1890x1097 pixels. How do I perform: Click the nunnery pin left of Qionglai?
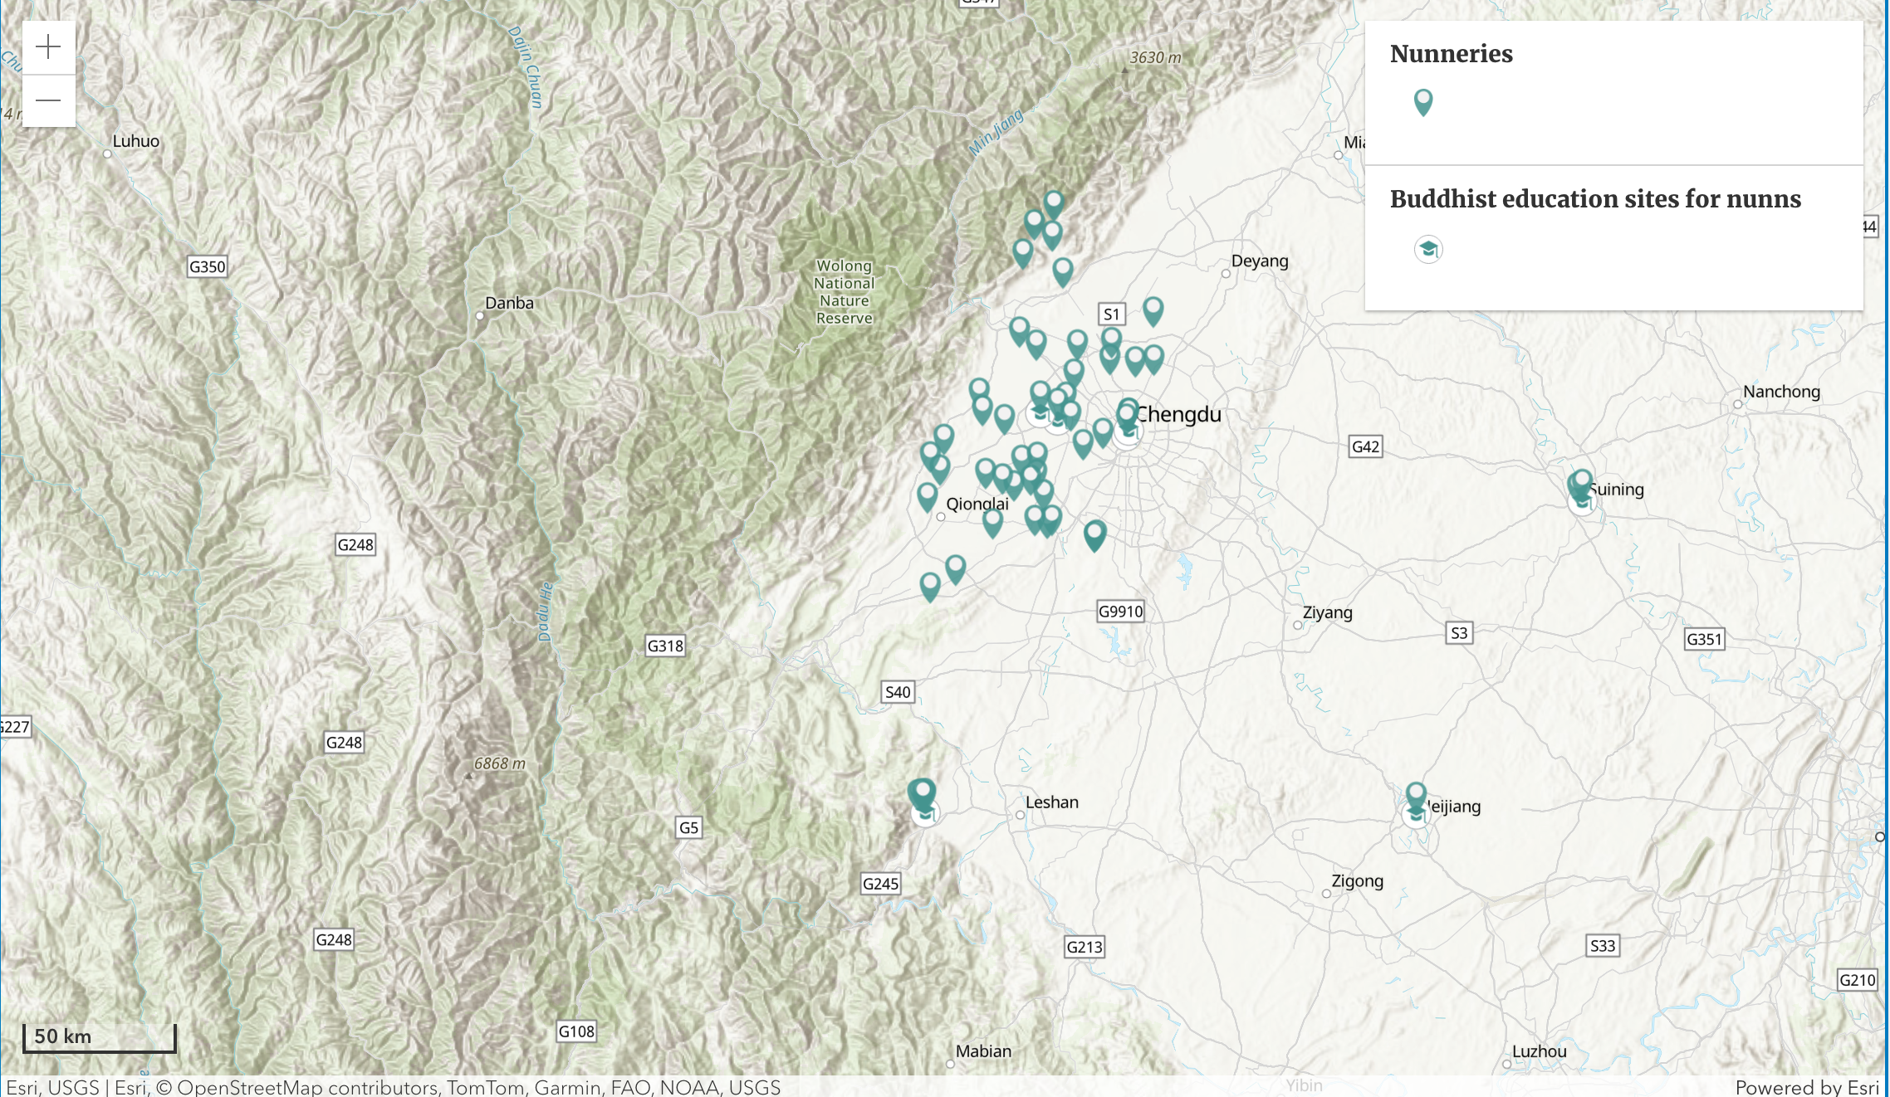(927, 495)
